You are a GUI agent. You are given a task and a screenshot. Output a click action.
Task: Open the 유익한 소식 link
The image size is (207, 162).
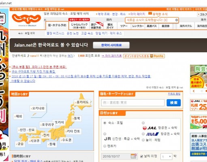click(160, 14)
